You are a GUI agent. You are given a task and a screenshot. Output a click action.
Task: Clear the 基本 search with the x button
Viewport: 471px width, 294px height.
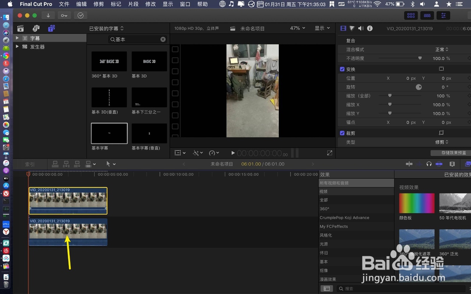point(163,39)
